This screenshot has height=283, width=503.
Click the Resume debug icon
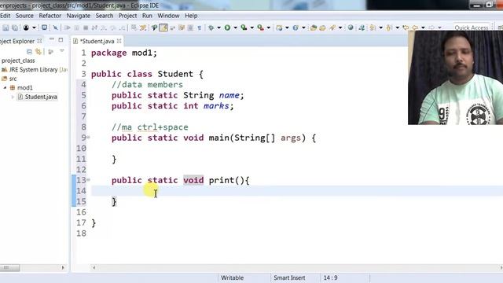coord(68,28)
